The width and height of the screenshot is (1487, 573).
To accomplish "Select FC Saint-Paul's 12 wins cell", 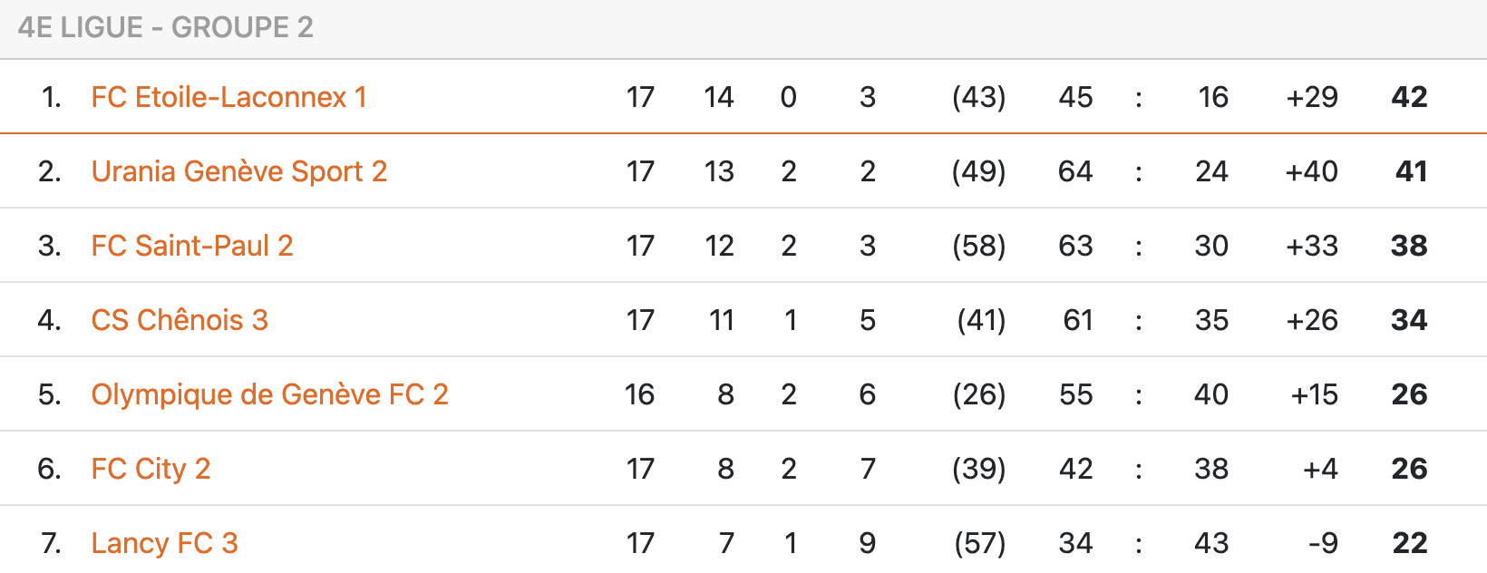I will (719, 246).
